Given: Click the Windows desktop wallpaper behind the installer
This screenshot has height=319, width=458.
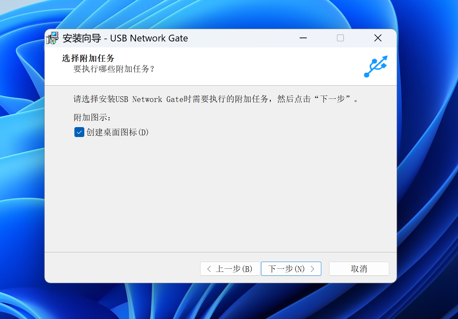Looking at the screenshot, I should click(x=425, y=177).
